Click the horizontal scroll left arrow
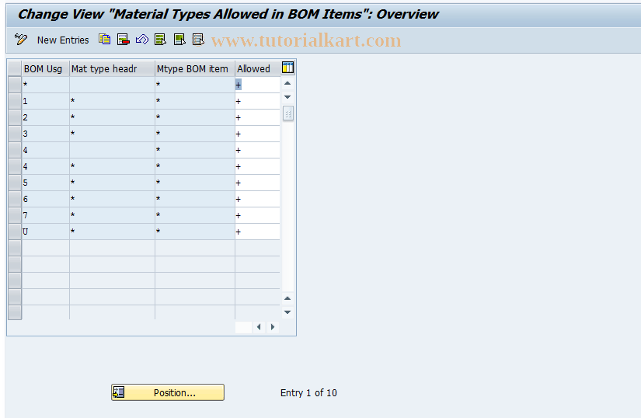 (259, 327)
